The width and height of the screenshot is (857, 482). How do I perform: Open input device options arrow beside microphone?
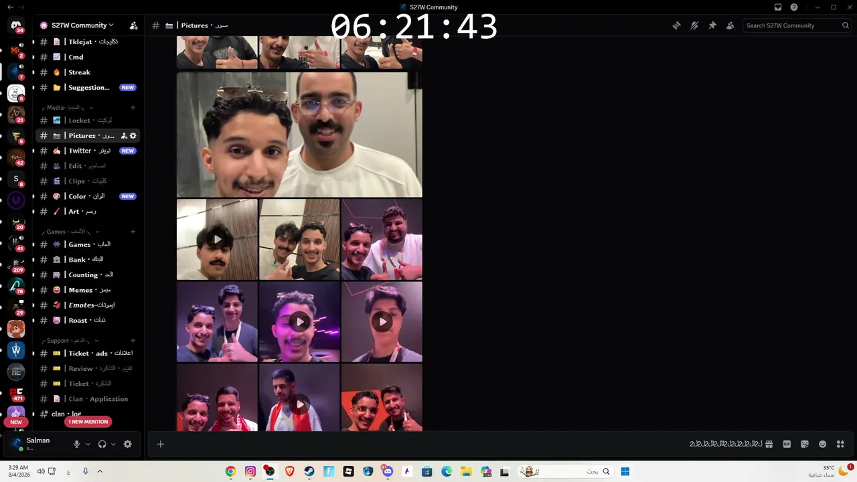[88, 444]
